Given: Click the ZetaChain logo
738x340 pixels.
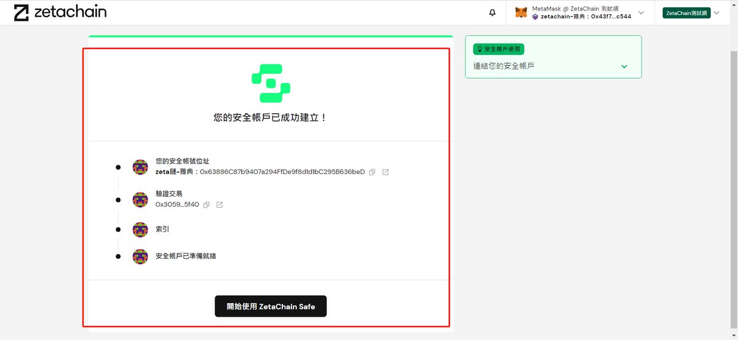Looking at the screenshot, I should pyautogui.click(x=60, y=12).
